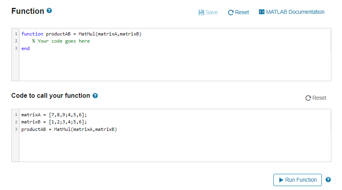Viewport: 342px width, 190px height.
Task: Click help icon next to Code to call your function
Action: pos(95,95)
